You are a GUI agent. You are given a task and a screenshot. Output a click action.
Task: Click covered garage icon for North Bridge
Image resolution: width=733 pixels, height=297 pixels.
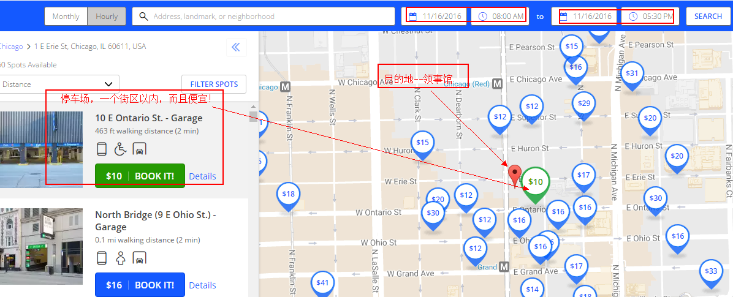(x=140, y=258)
